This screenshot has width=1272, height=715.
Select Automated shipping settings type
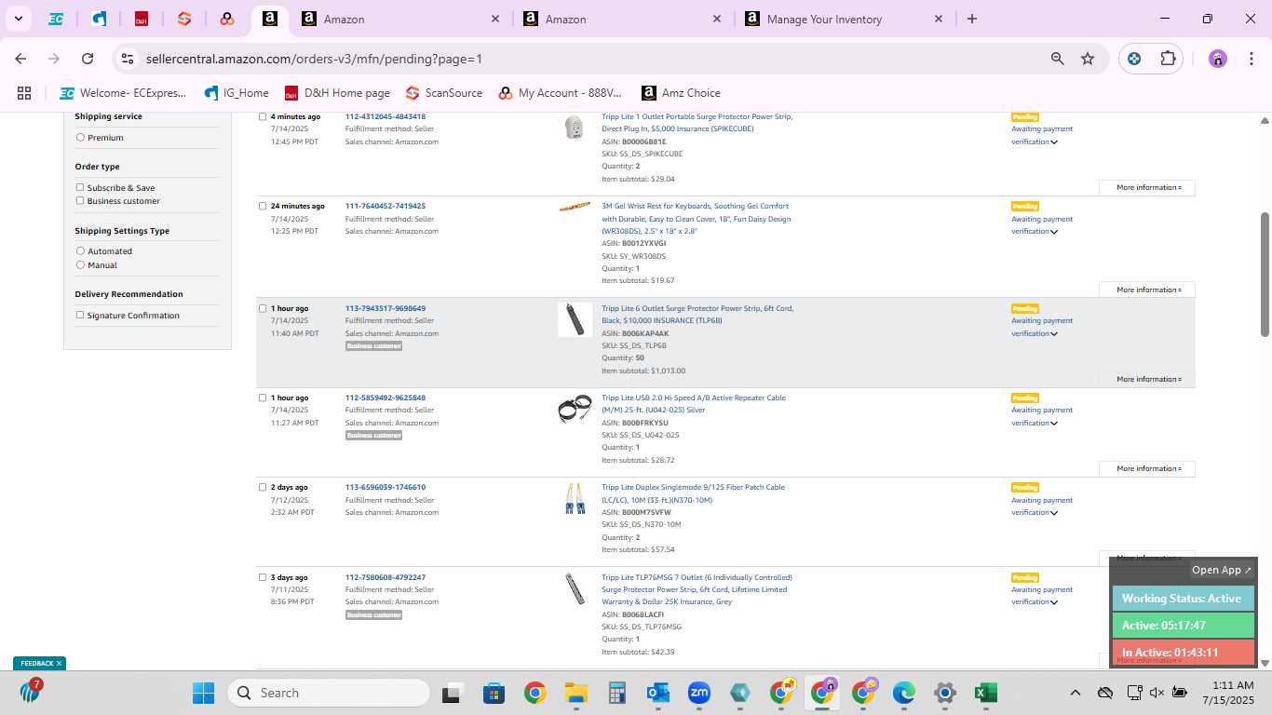80,251
